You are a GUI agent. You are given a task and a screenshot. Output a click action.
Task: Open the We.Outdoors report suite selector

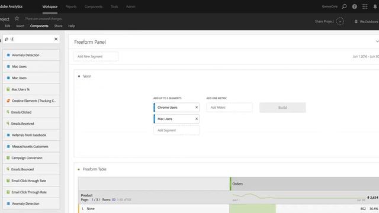point(367,21)
